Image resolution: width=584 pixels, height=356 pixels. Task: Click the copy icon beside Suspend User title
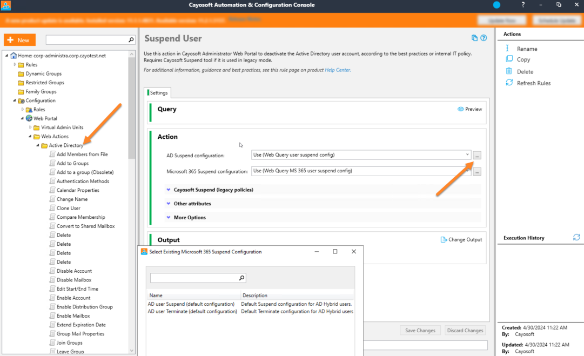pyautogui.click(x=474, y=38)
